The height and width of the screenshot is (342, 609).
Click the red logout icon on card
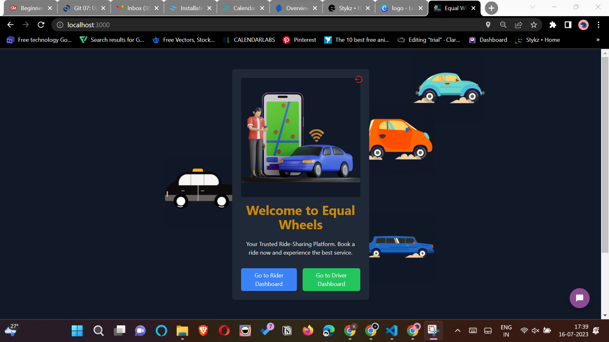[x=358, y=79]
